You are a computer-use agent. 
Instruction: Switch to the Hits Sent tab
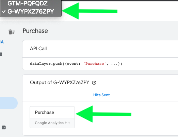[x=101, y=95]
